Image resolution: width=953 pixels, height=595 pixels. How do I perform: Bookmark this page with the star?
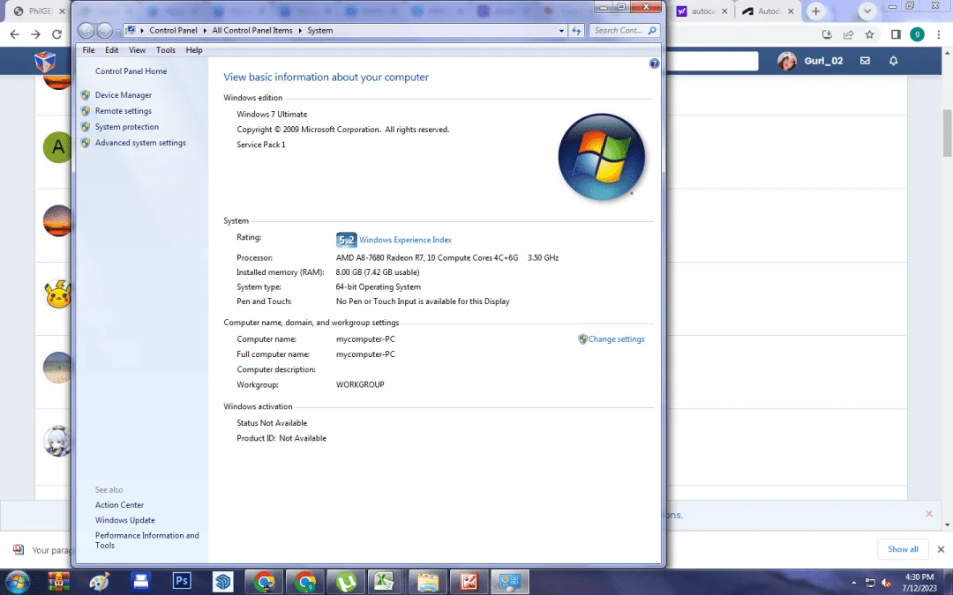870,34
